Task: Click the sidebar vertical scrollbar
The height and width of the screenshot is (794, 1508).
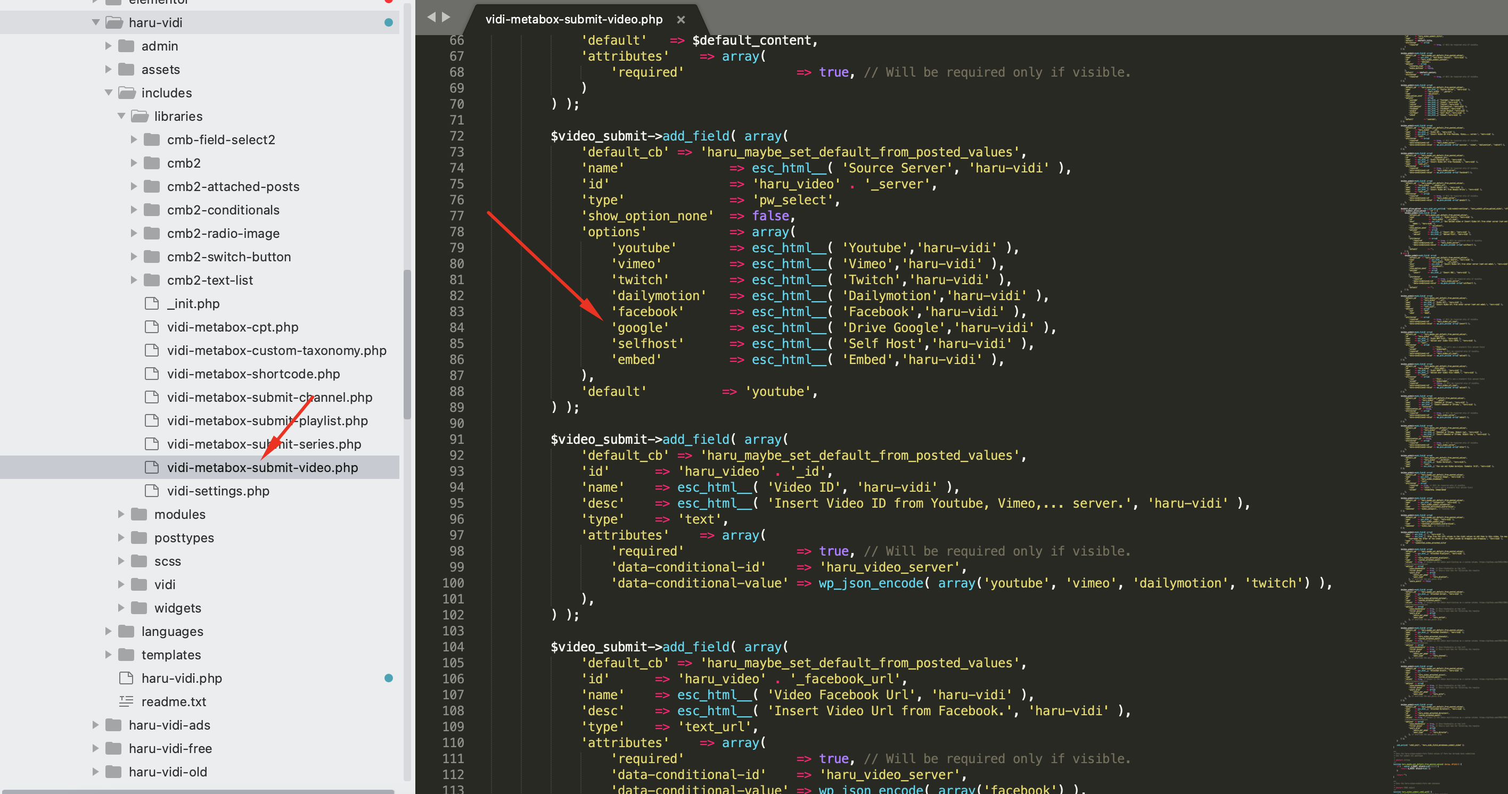Action: click(407, 344)
